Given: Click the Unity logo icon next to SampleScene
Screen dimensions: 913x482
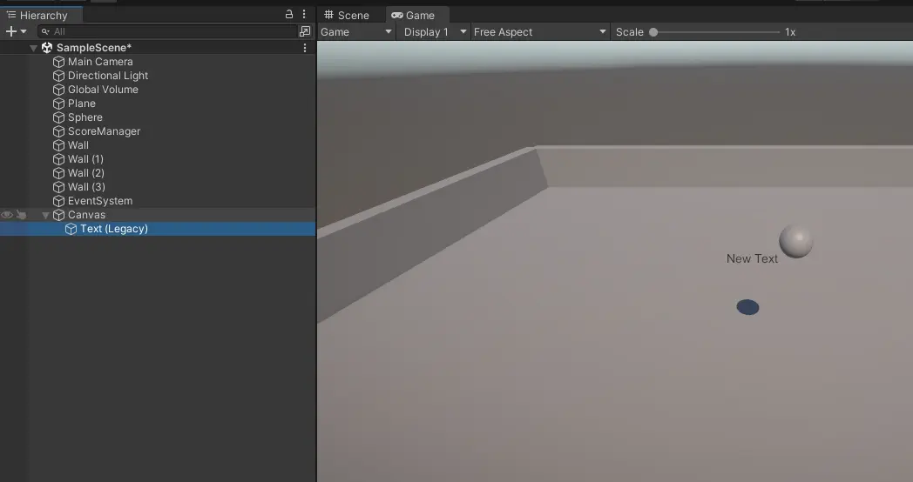Looking at the screenshot, I should (x=47, y=48).
